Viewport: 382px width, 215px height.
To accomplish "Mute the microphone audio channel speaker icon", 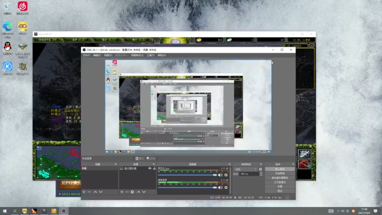I will pos(220,175).
